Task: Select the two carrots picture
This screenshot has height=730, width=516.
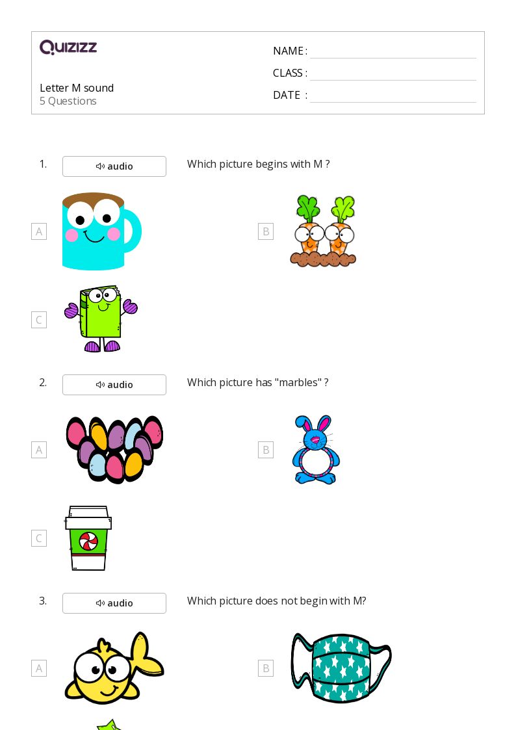Action: (x=324, y=231)
